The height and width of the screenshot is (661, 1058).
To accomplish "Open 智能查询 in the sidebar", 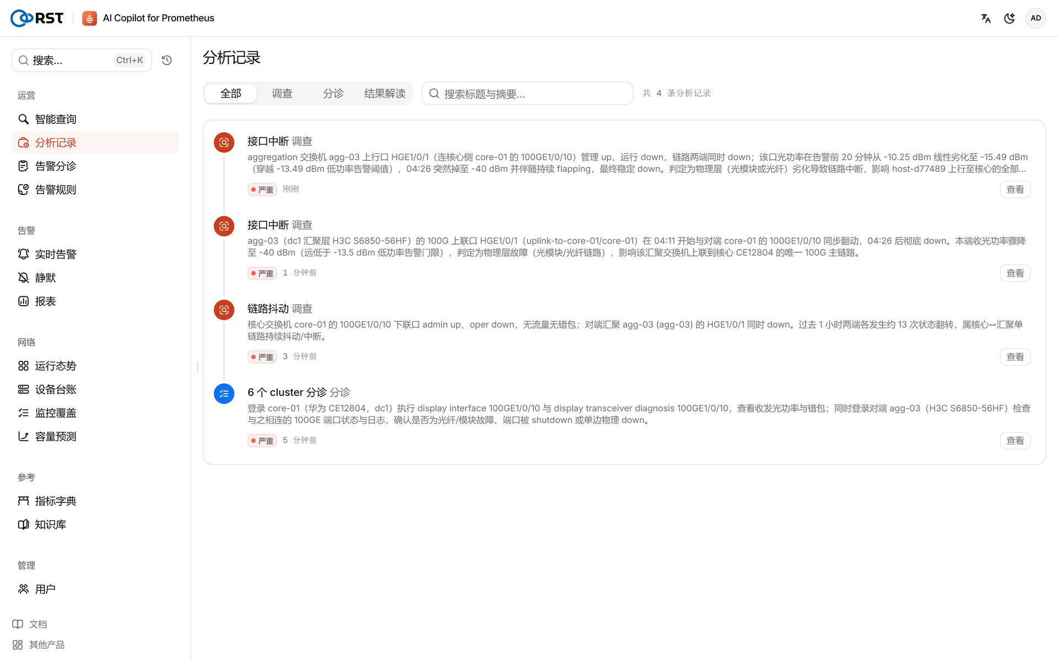I will (95, 119).
